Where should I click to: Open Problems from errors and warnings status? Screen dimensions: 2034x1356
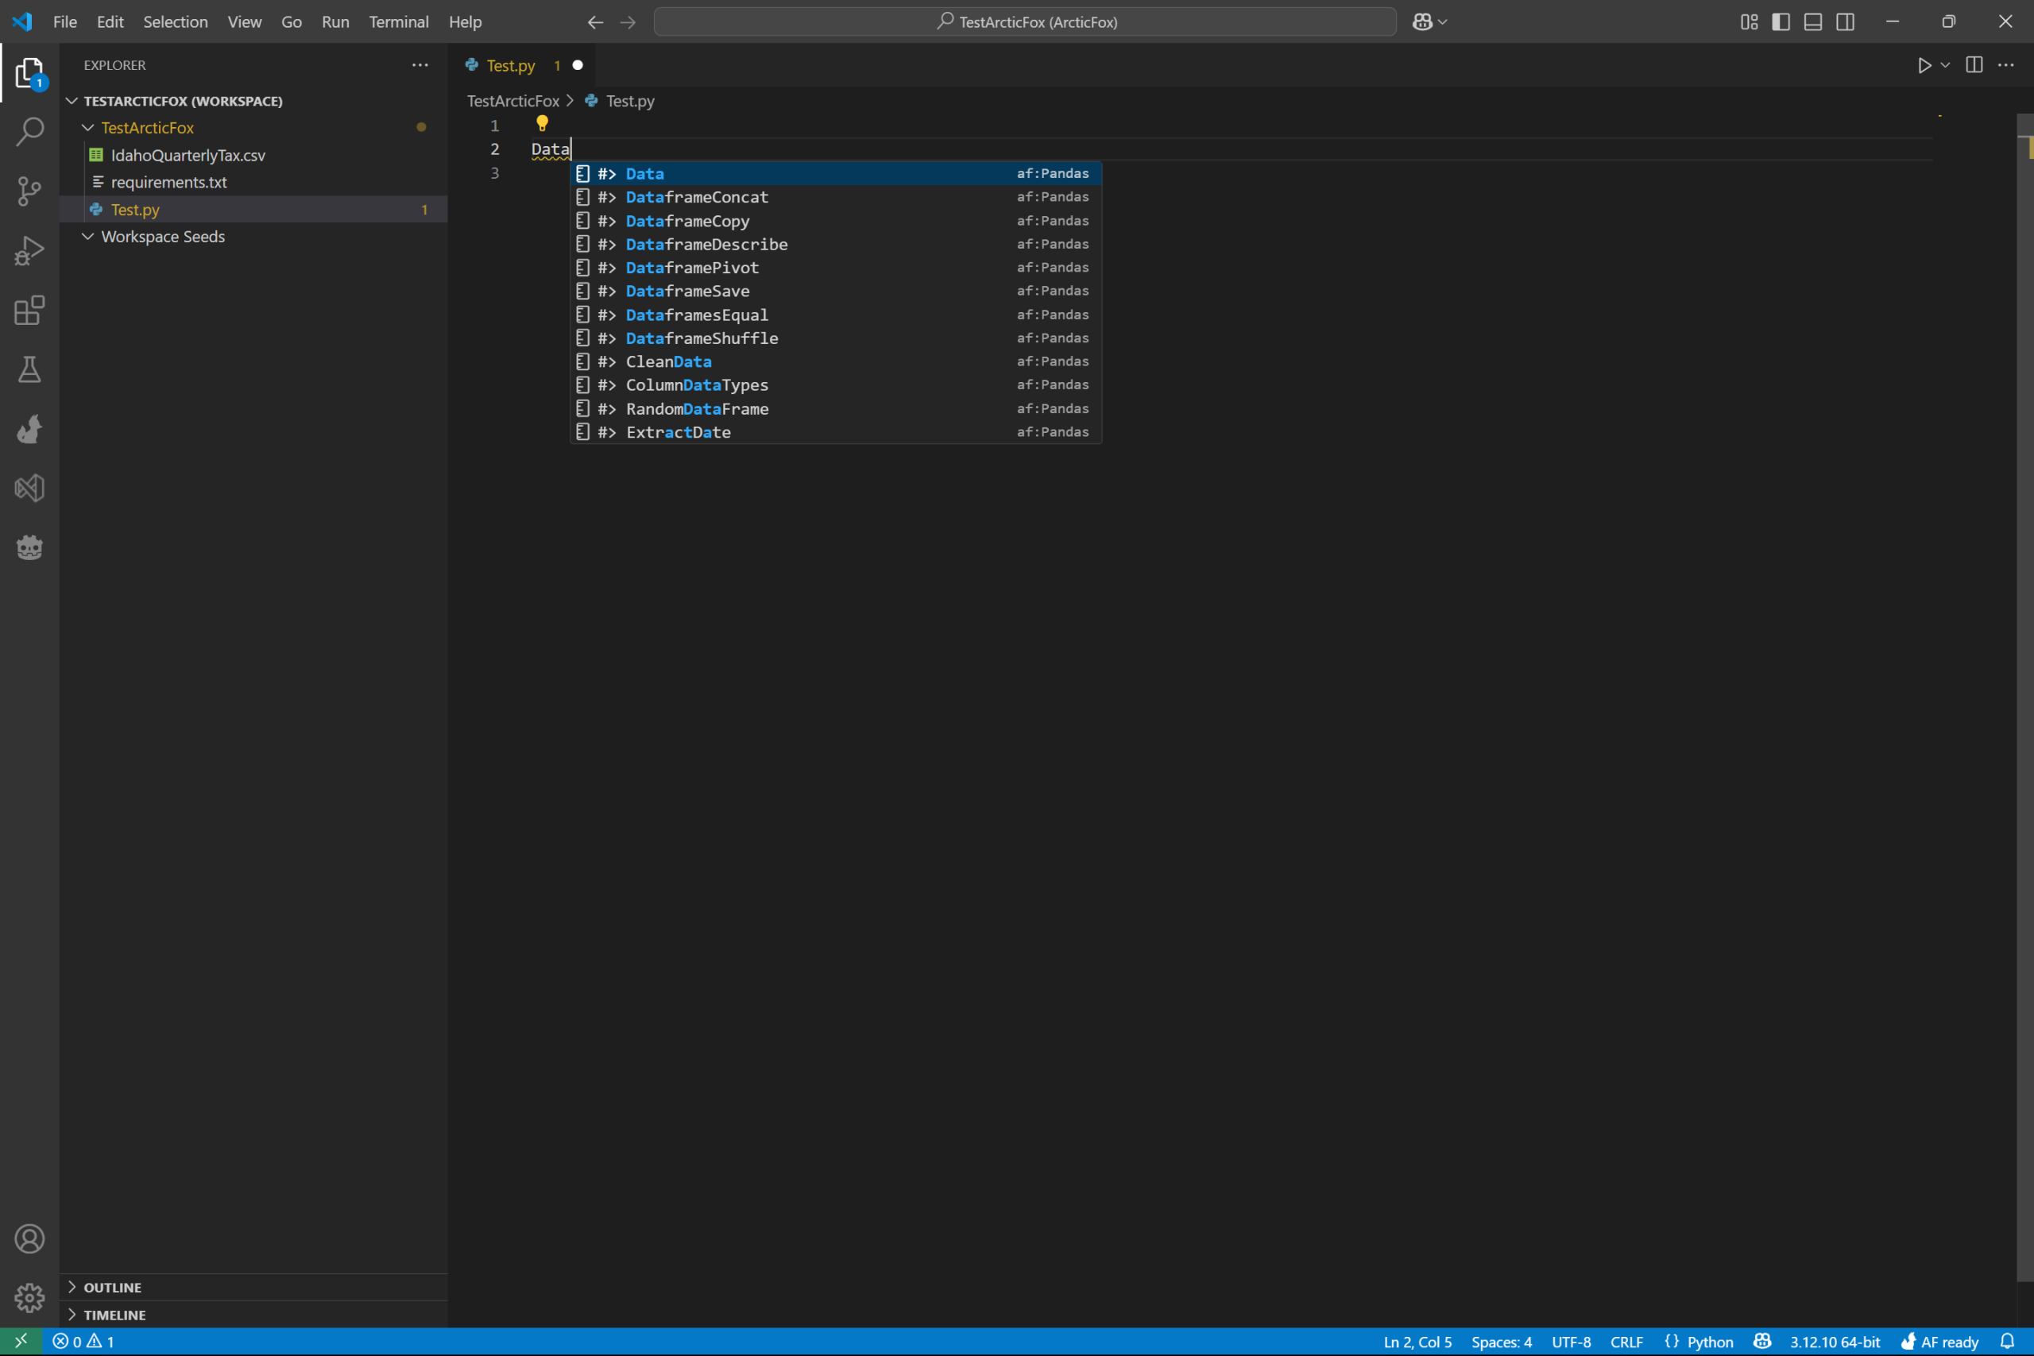[83, 1342]
